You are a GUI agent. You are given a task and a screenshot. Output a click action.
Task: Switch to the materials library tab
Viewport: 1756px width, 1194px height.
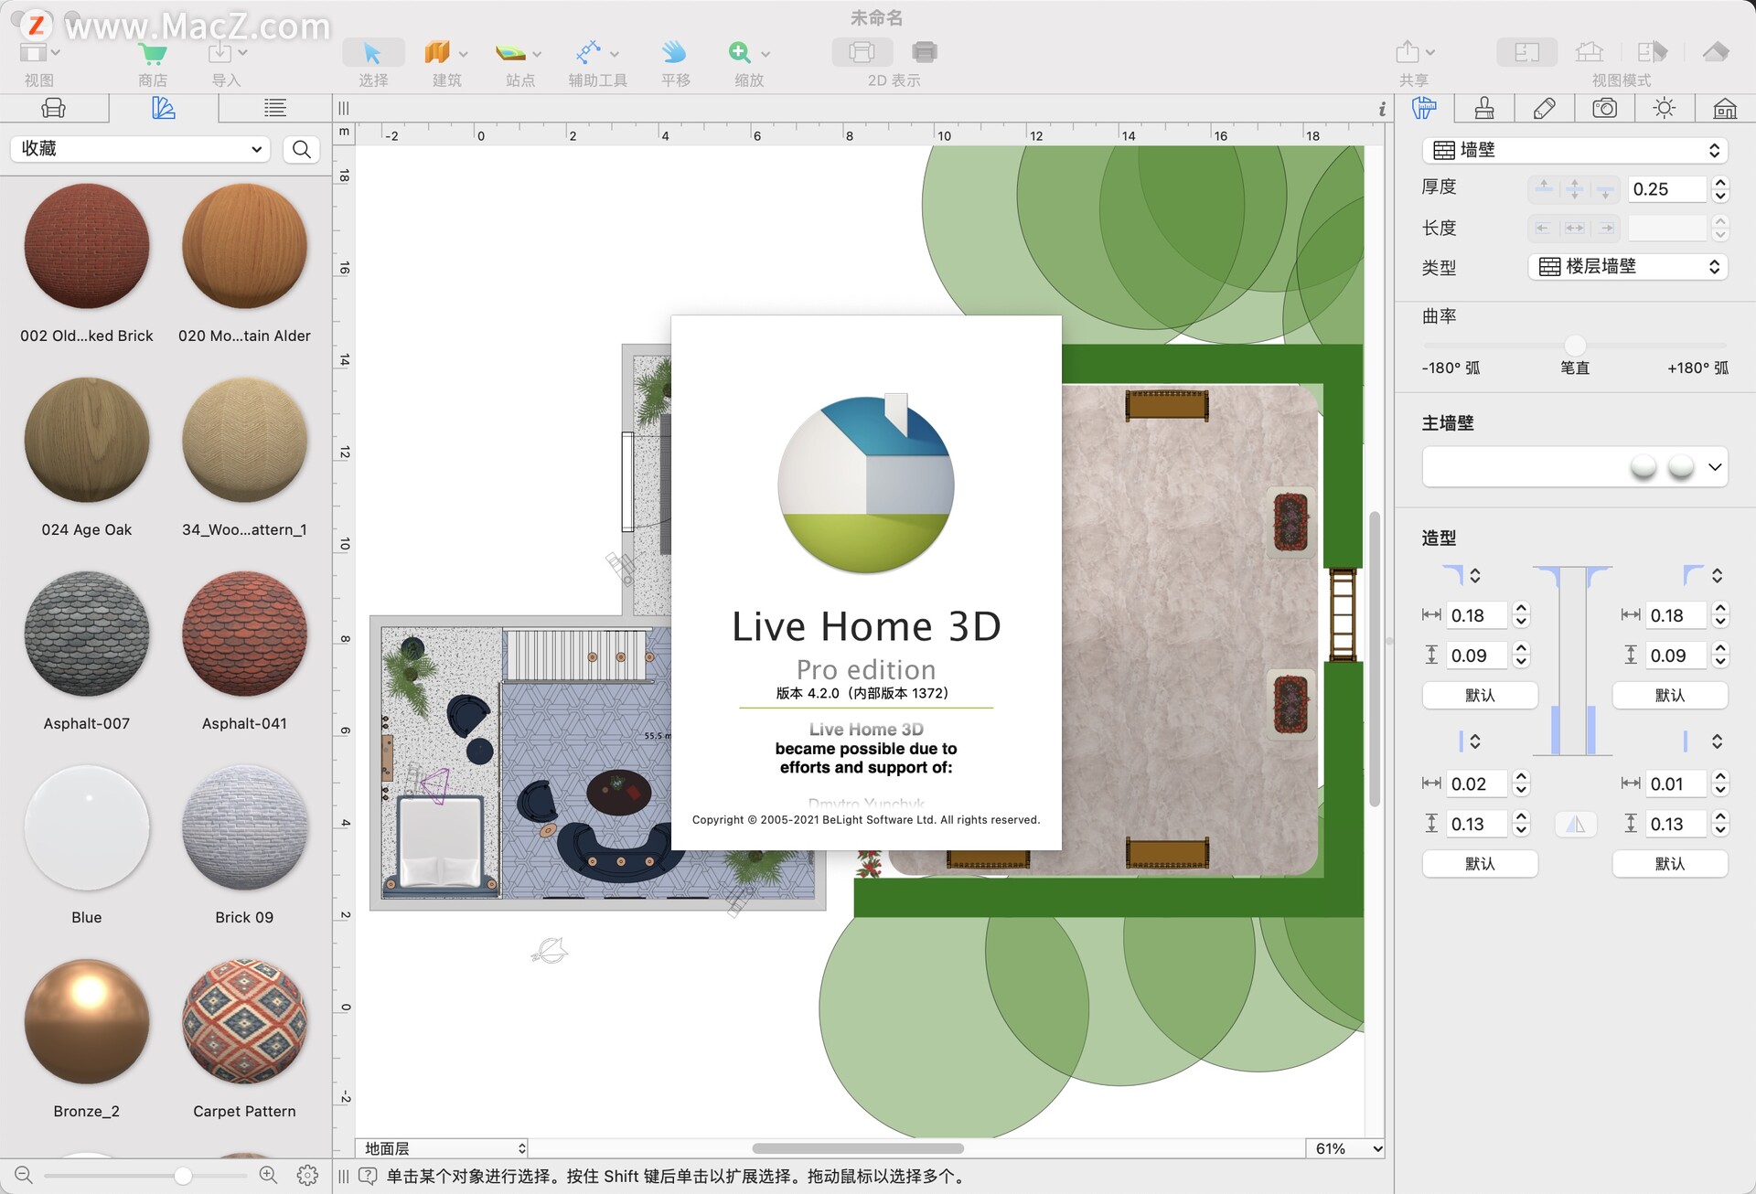(x=164, y=108)
